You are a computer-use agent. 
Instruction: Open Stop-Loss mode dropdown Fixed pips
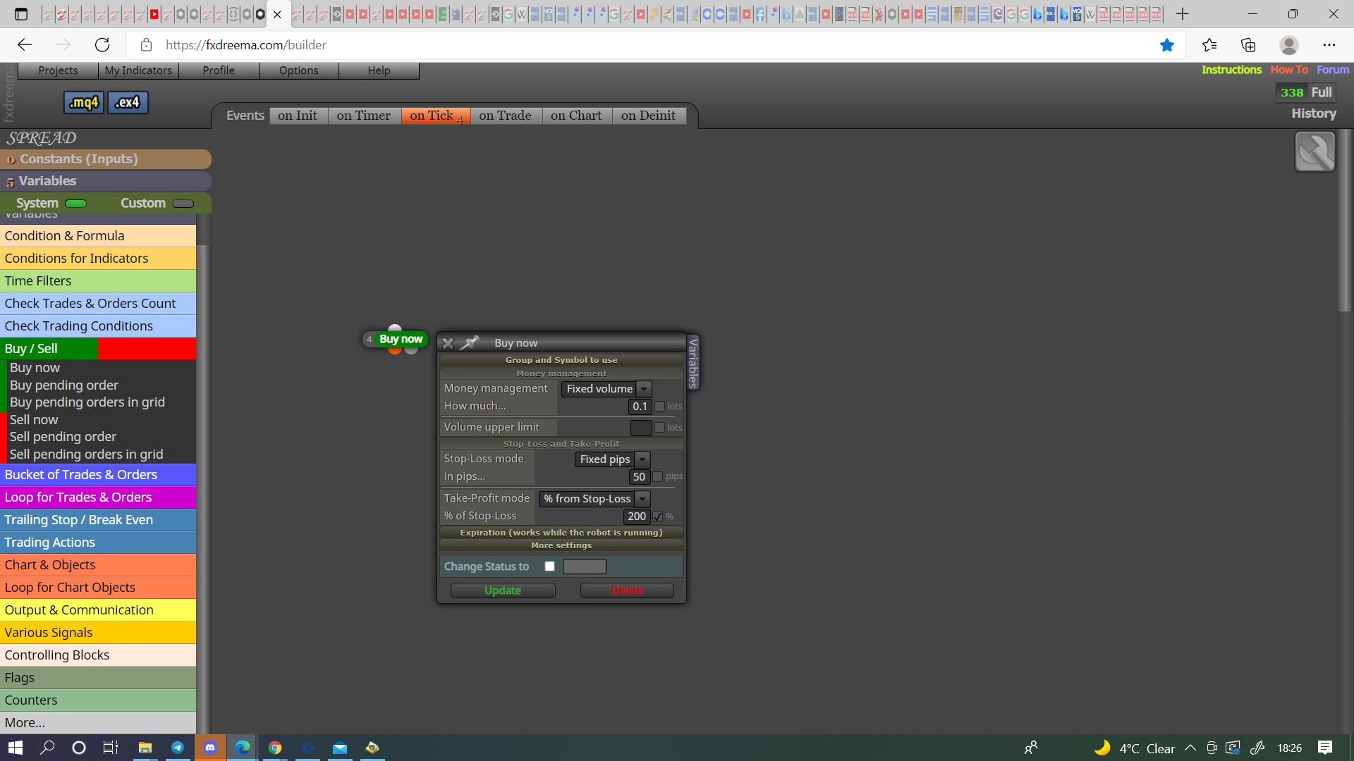coord(611,459)
